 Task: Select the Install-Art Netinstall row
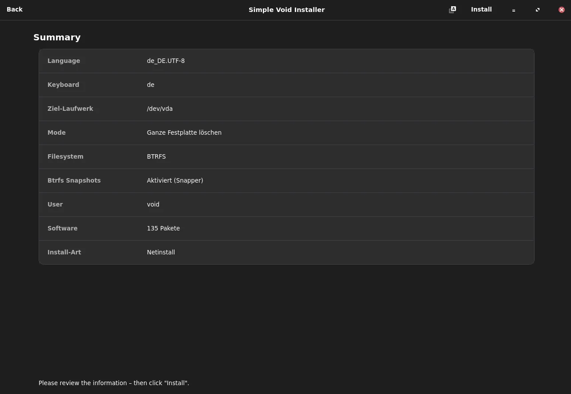pyautogui.click(x=286, y=252)
